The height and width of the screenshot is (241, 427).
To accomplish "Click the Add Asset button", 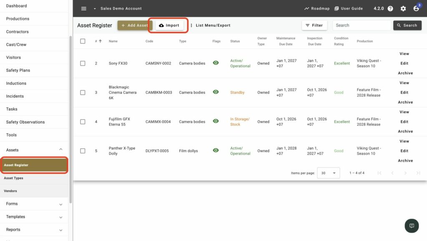I will [135, 25].
